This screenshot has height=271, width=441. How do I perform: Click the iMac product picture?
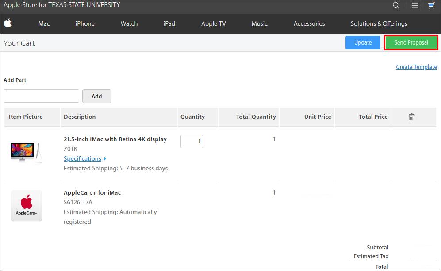26,153
